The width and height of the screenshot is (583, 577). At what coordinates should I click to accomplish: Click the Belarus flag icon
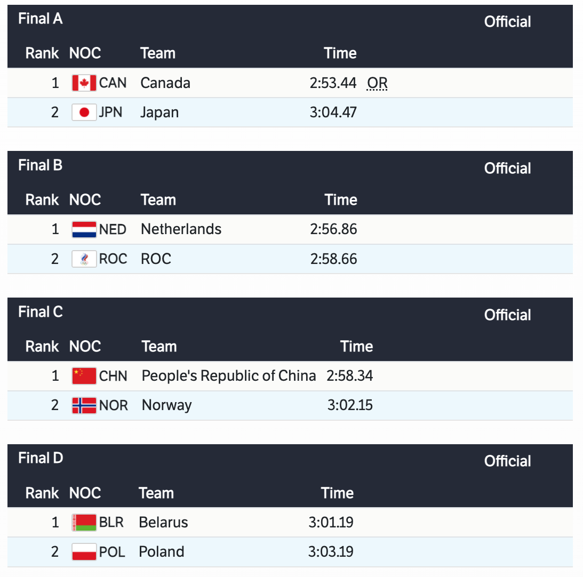tap(84, 522)
